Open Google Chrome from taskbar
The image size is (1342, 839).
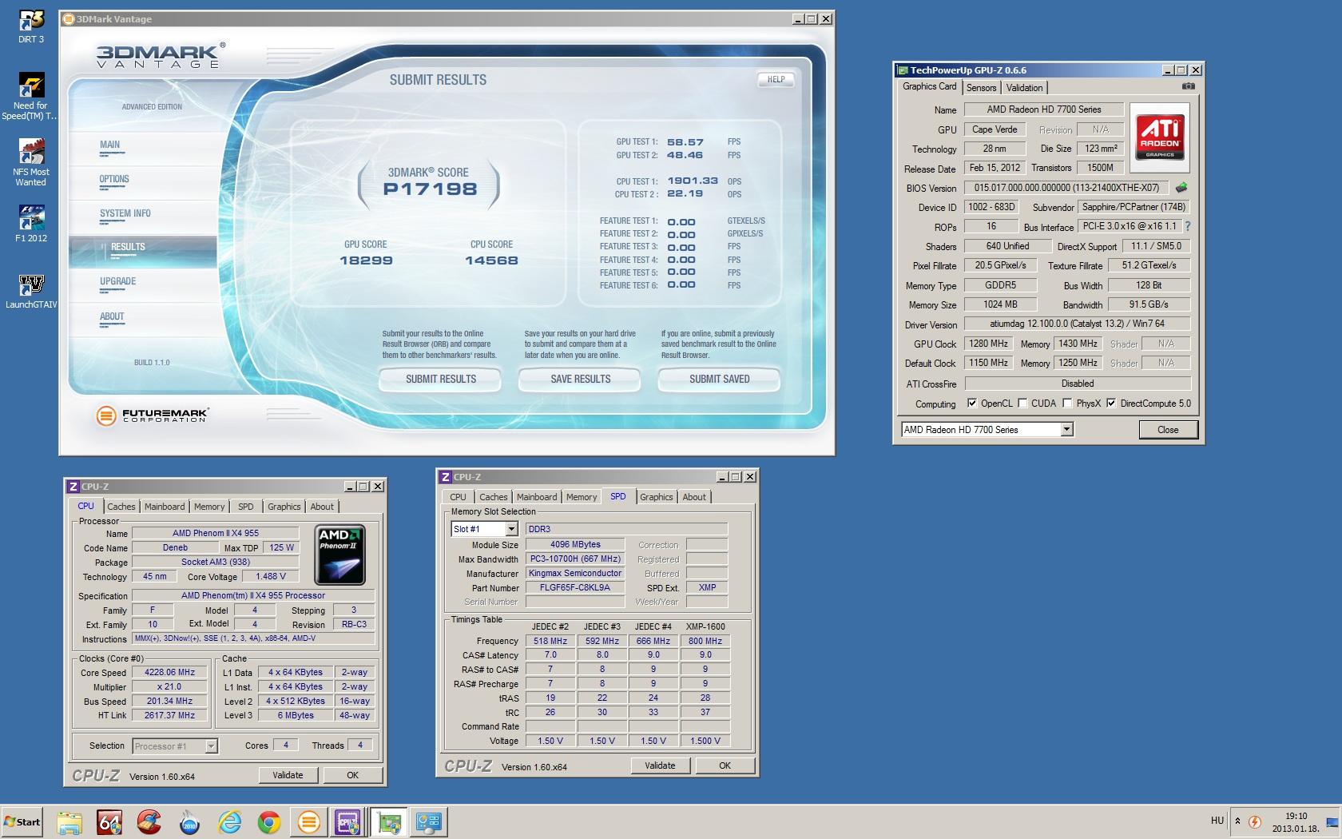click(x=269, y=821)
